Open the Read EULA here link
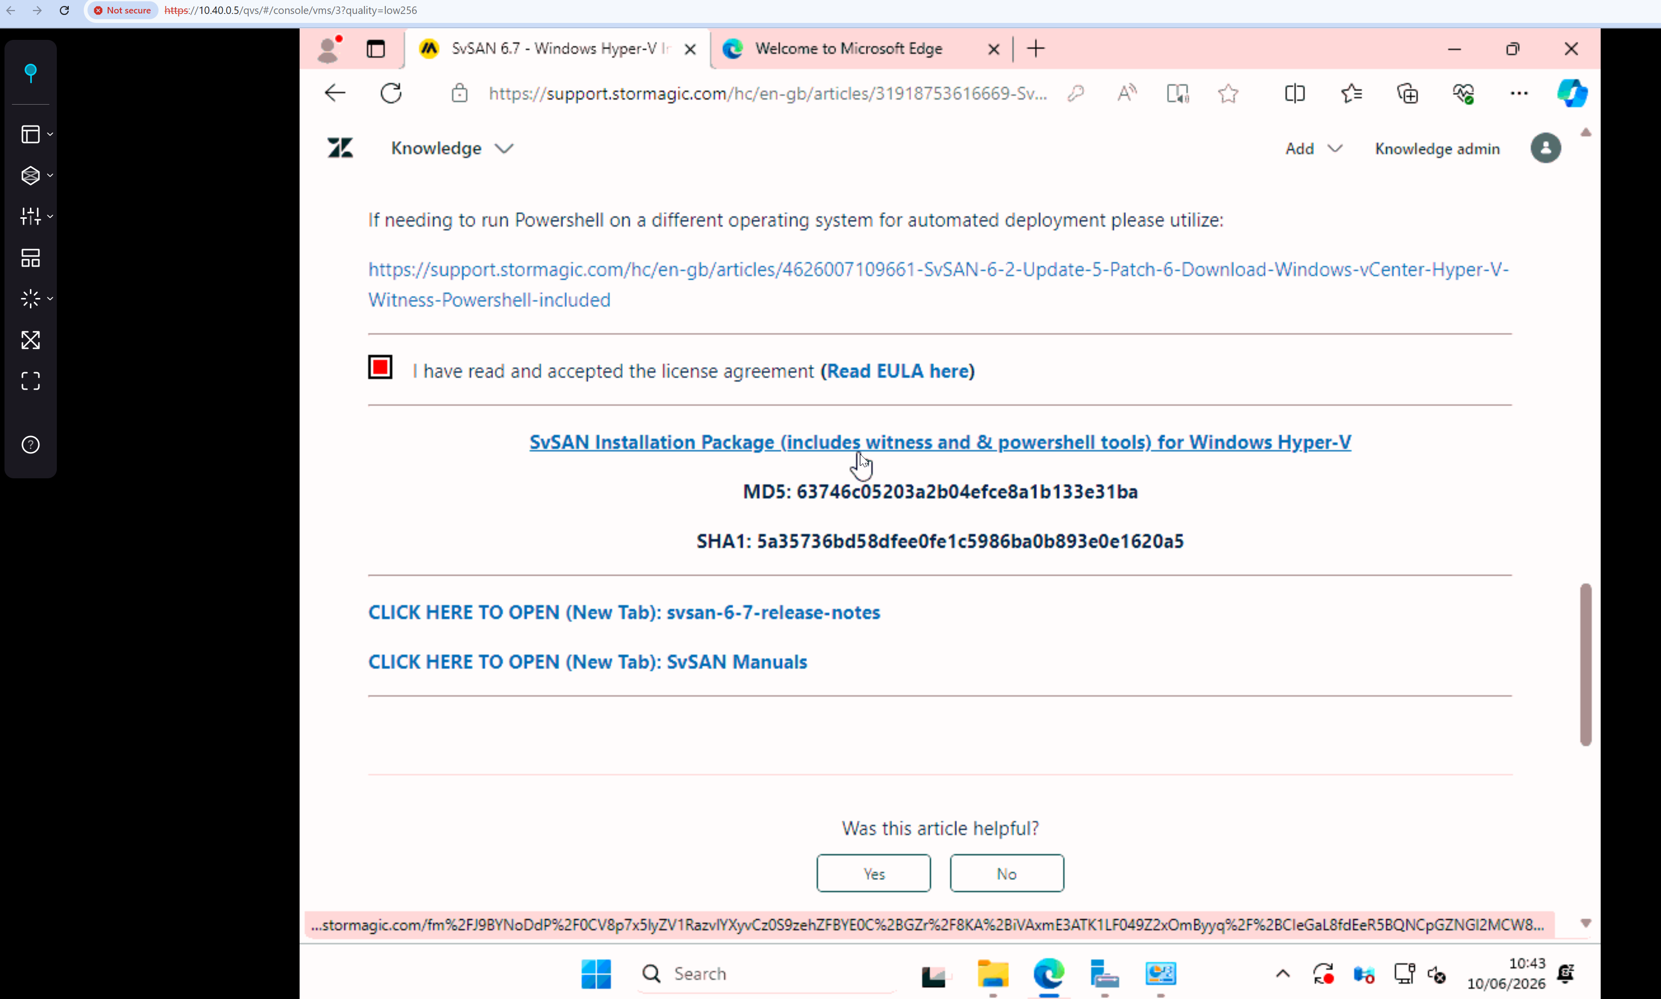1661x999 pixels. [897, 371]
